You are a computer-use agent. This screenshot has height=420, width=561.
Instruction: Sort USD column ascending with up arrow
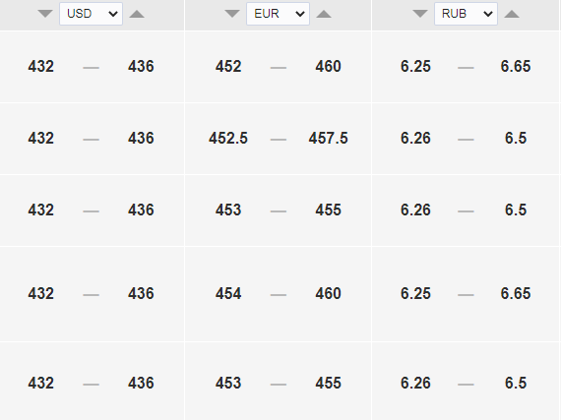point(137,14)
